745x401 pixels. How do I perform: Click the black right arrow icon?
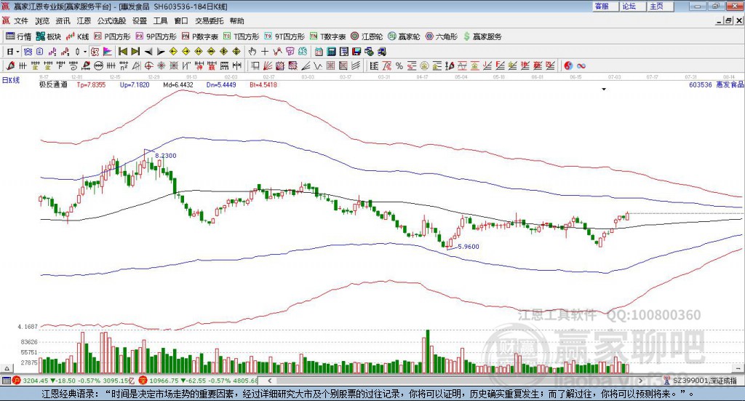coord(161,52)
